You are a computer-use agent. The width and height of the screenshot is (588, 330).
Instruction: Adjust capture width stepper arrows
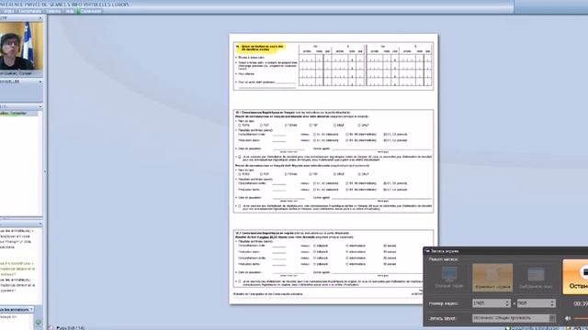[x=507, y=303]
